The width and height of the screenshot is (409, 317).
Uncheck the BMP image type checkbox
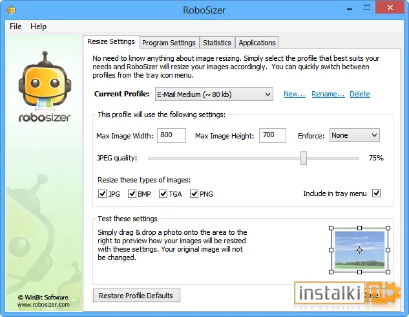132,193
